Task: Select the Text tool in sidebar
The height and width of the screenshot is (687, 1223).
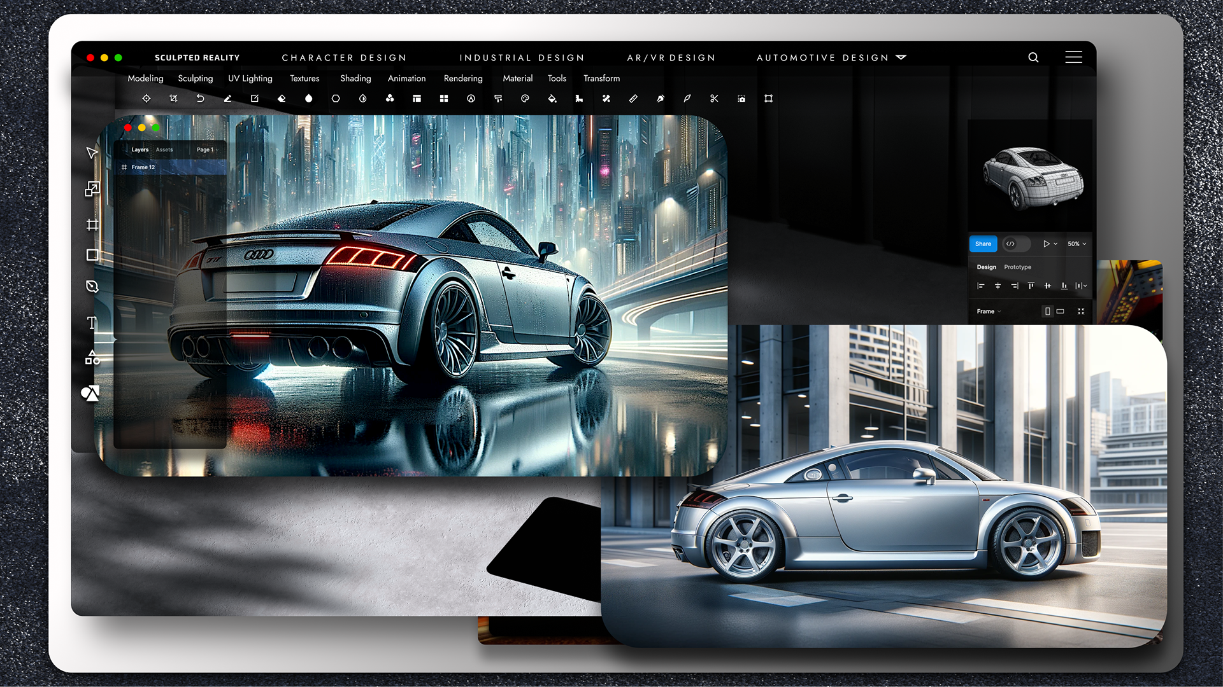Action: click(92, 323)
